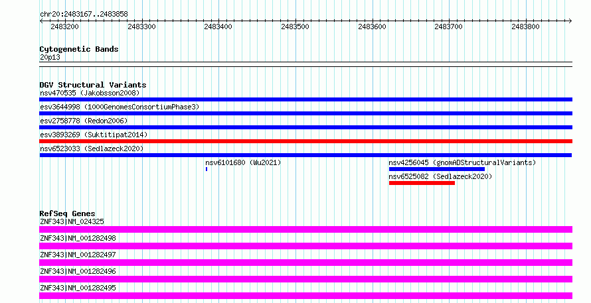Screen dimensions: 591x303
Task: Open variant nsv6101680 (Wu2021) label
Action: (243, 162)
